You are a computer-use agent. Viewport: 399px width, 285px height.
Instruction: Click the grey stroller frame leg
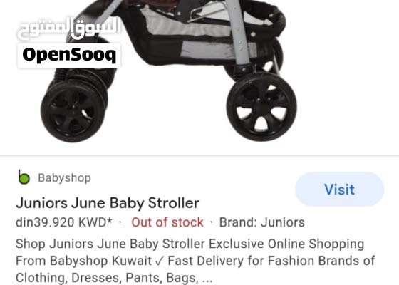pos(239,33)
